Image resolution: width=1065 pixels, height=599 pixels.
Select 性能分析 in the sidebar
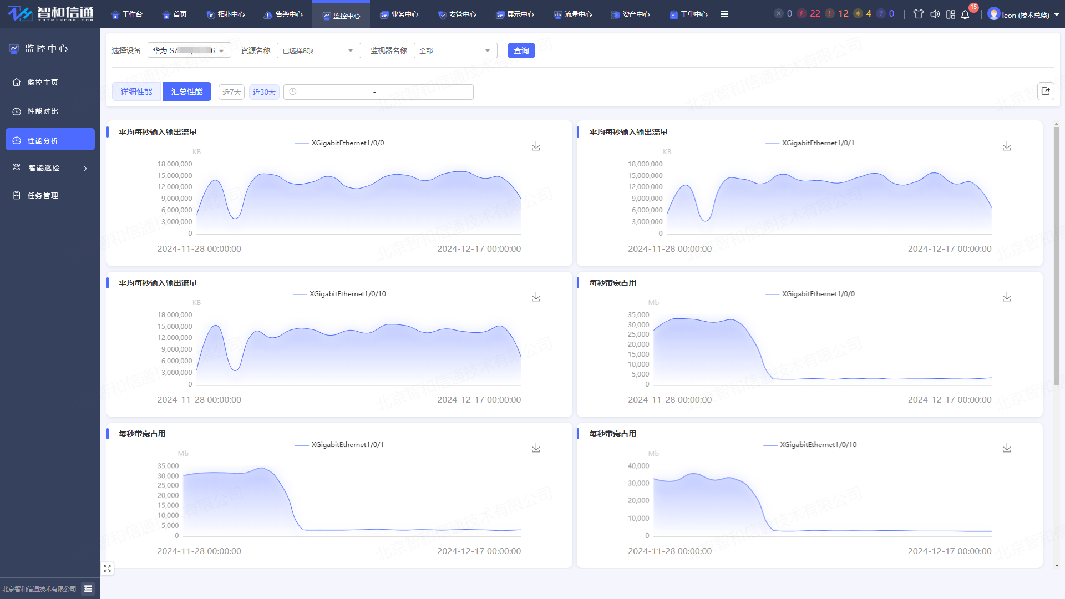pyautogui.click(x=50, y=140)
